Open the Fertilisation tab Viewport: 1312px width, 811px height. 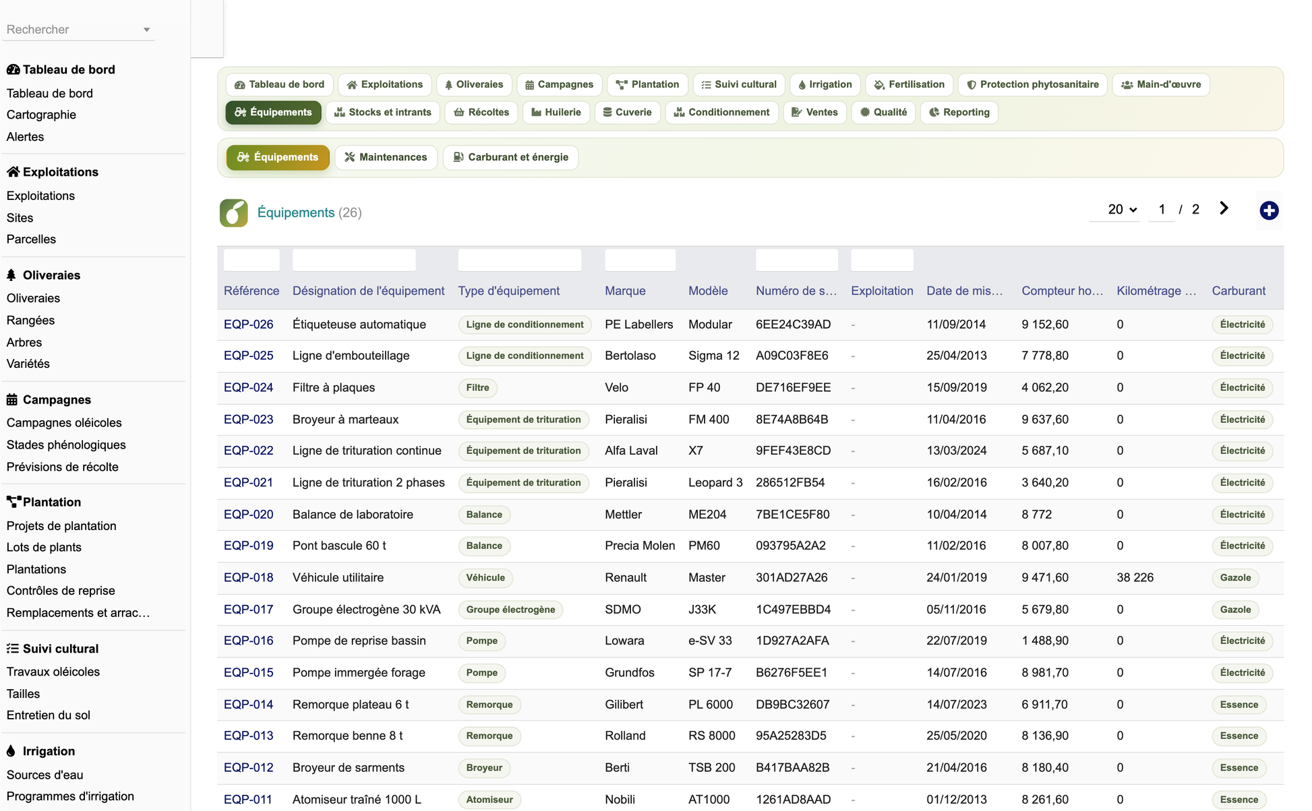coord(909,84)
